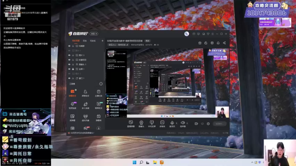Add a 摄像头 camera source

[x=141, y=124]
